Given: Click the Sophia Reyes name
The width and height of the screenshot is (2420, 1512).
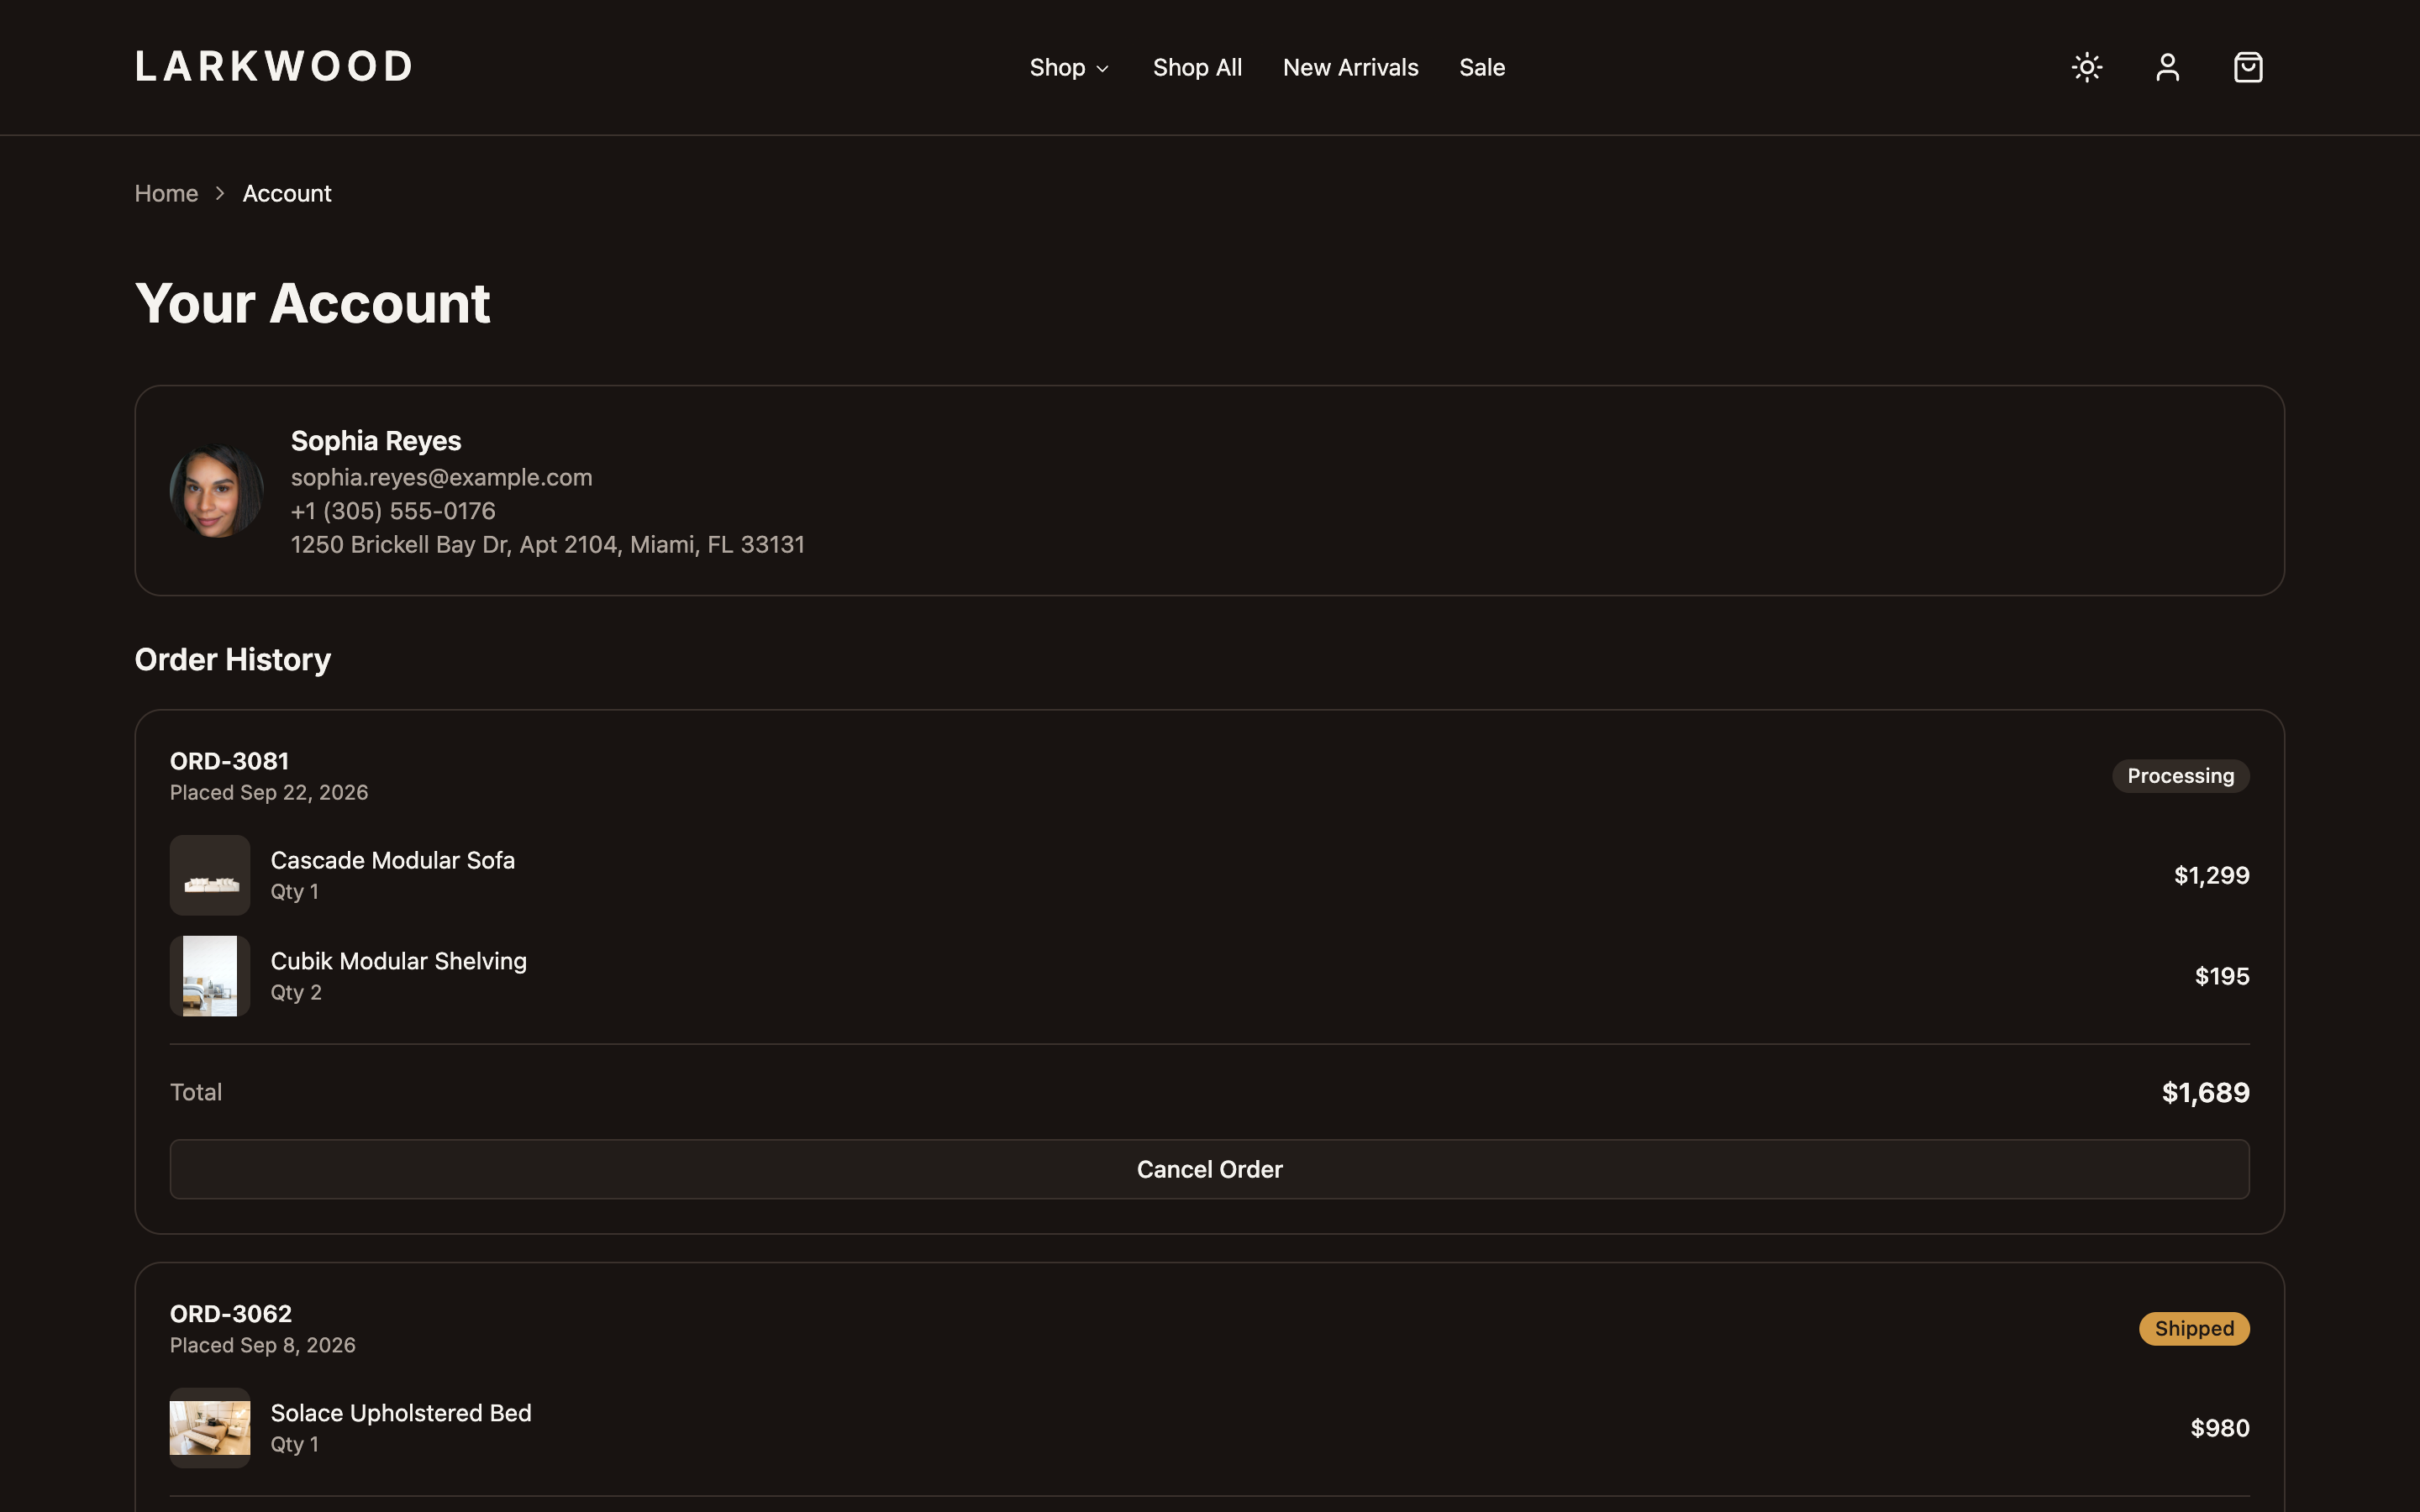Looking at the screenshot, I should tap(376, 440).
